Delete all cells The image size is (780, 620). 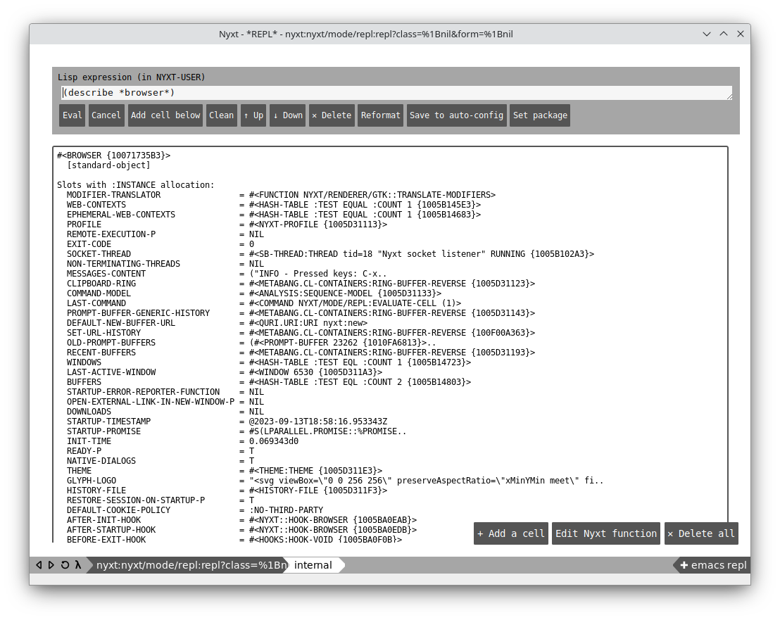[x=701, y=533]
